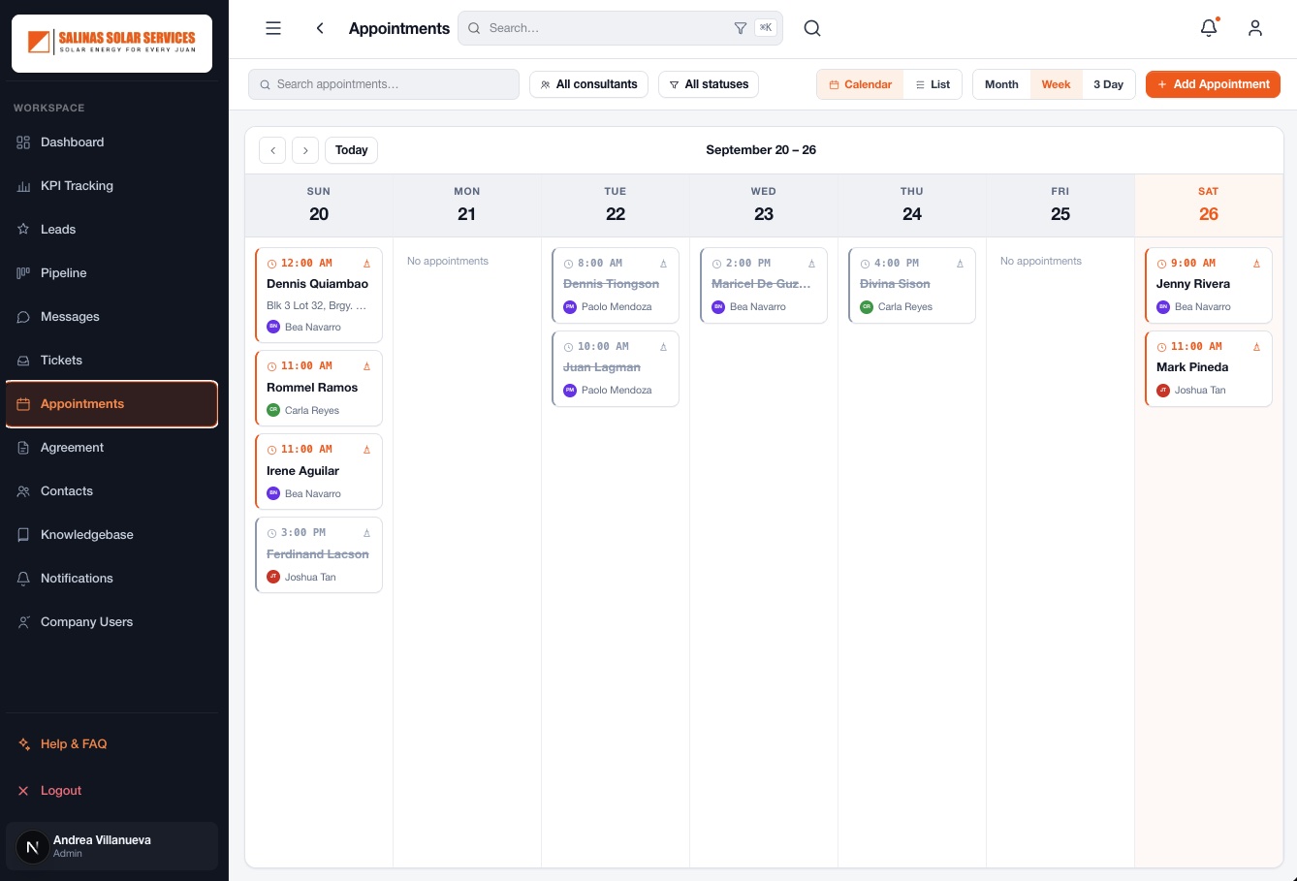This screenshot has height=881, width=1297.
Task: Open the Pipeline page
Action: [x=111, y=273]
